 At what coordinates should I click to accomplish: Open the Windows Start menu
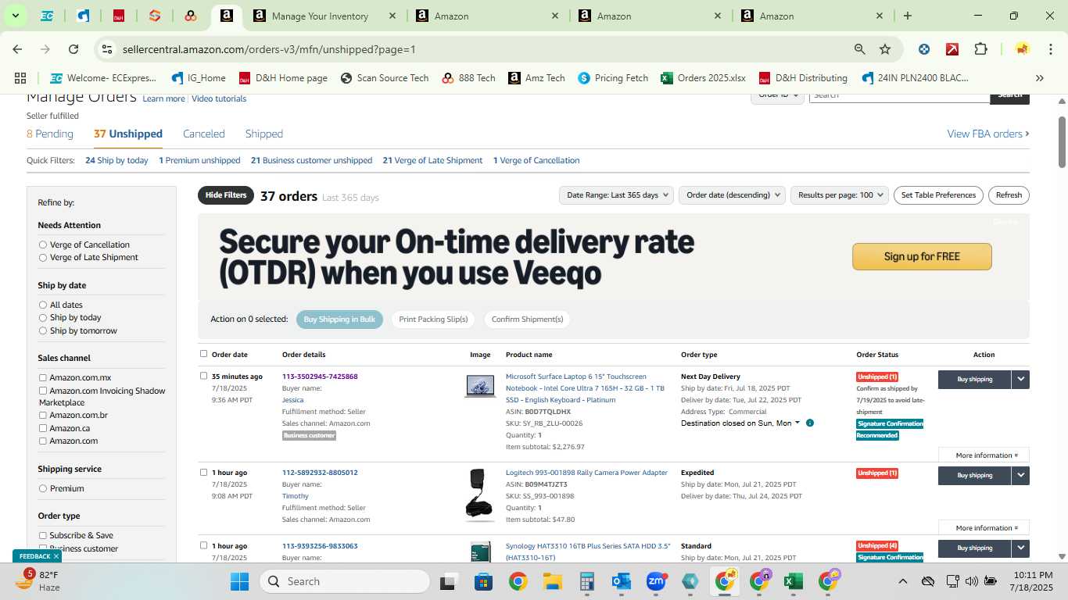click(239, 581)
